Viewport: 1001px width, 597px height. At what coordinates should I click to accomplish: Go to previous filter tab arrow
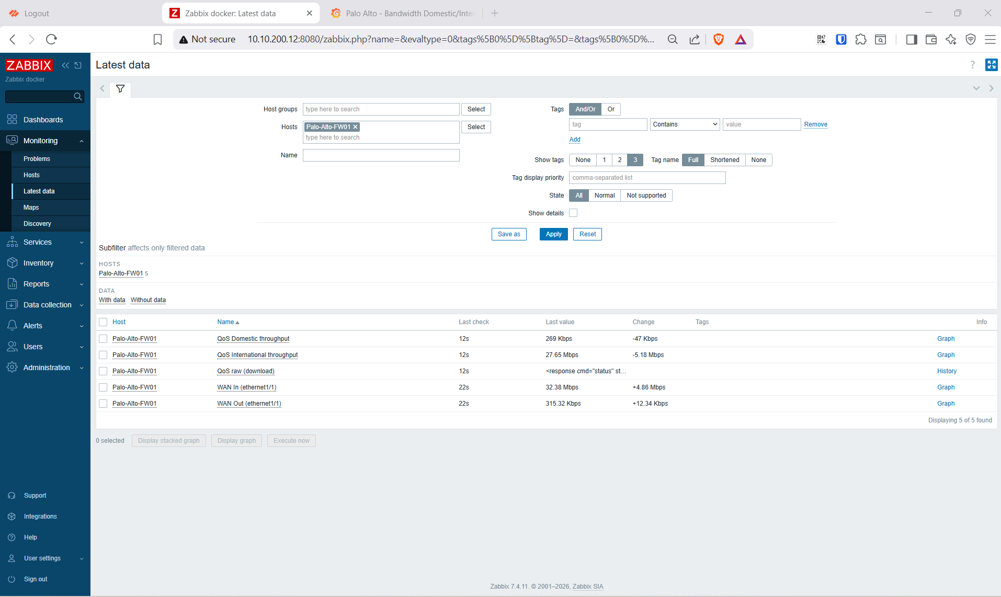pyautogui.click(x=103, y=89)
